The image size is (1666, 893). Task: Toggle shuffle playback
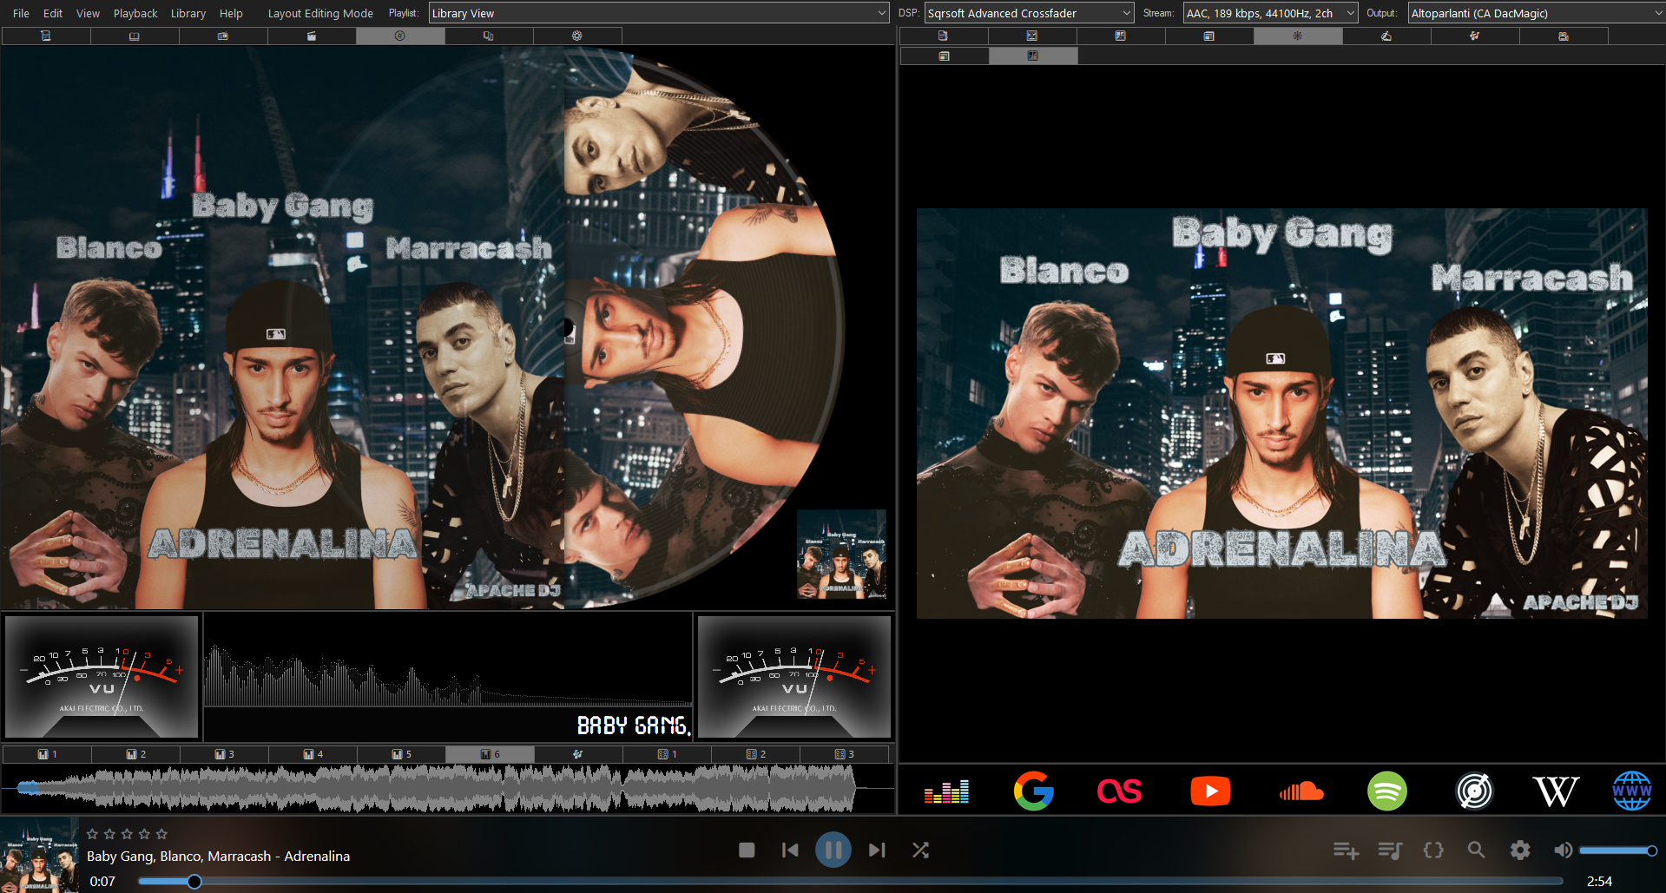click(x=921, y=850)
